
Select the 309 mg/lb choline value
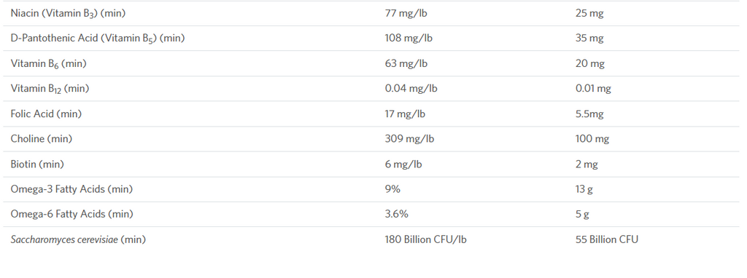click(409, 139)
